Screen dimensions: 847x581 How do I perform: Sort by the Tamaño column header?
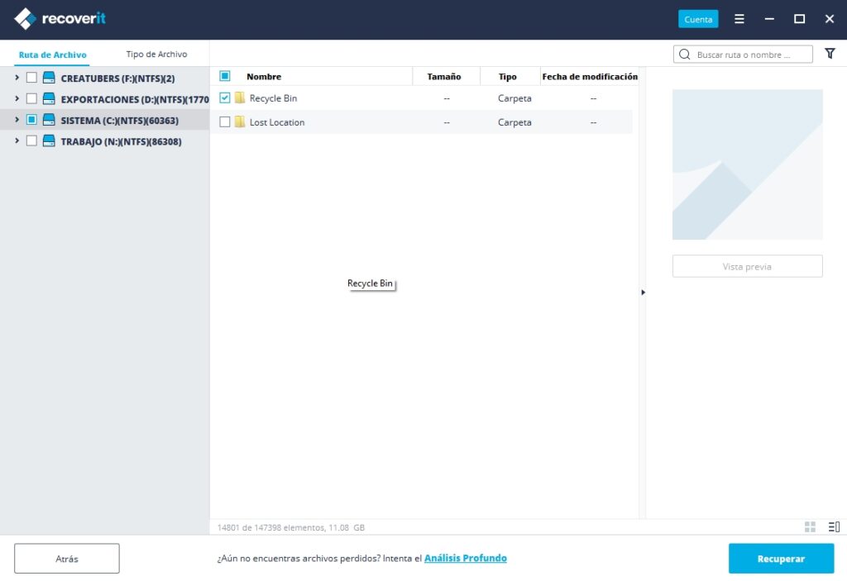[444, 77]
